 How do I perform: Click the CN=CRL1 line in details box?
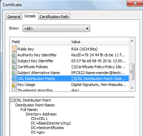39,119
